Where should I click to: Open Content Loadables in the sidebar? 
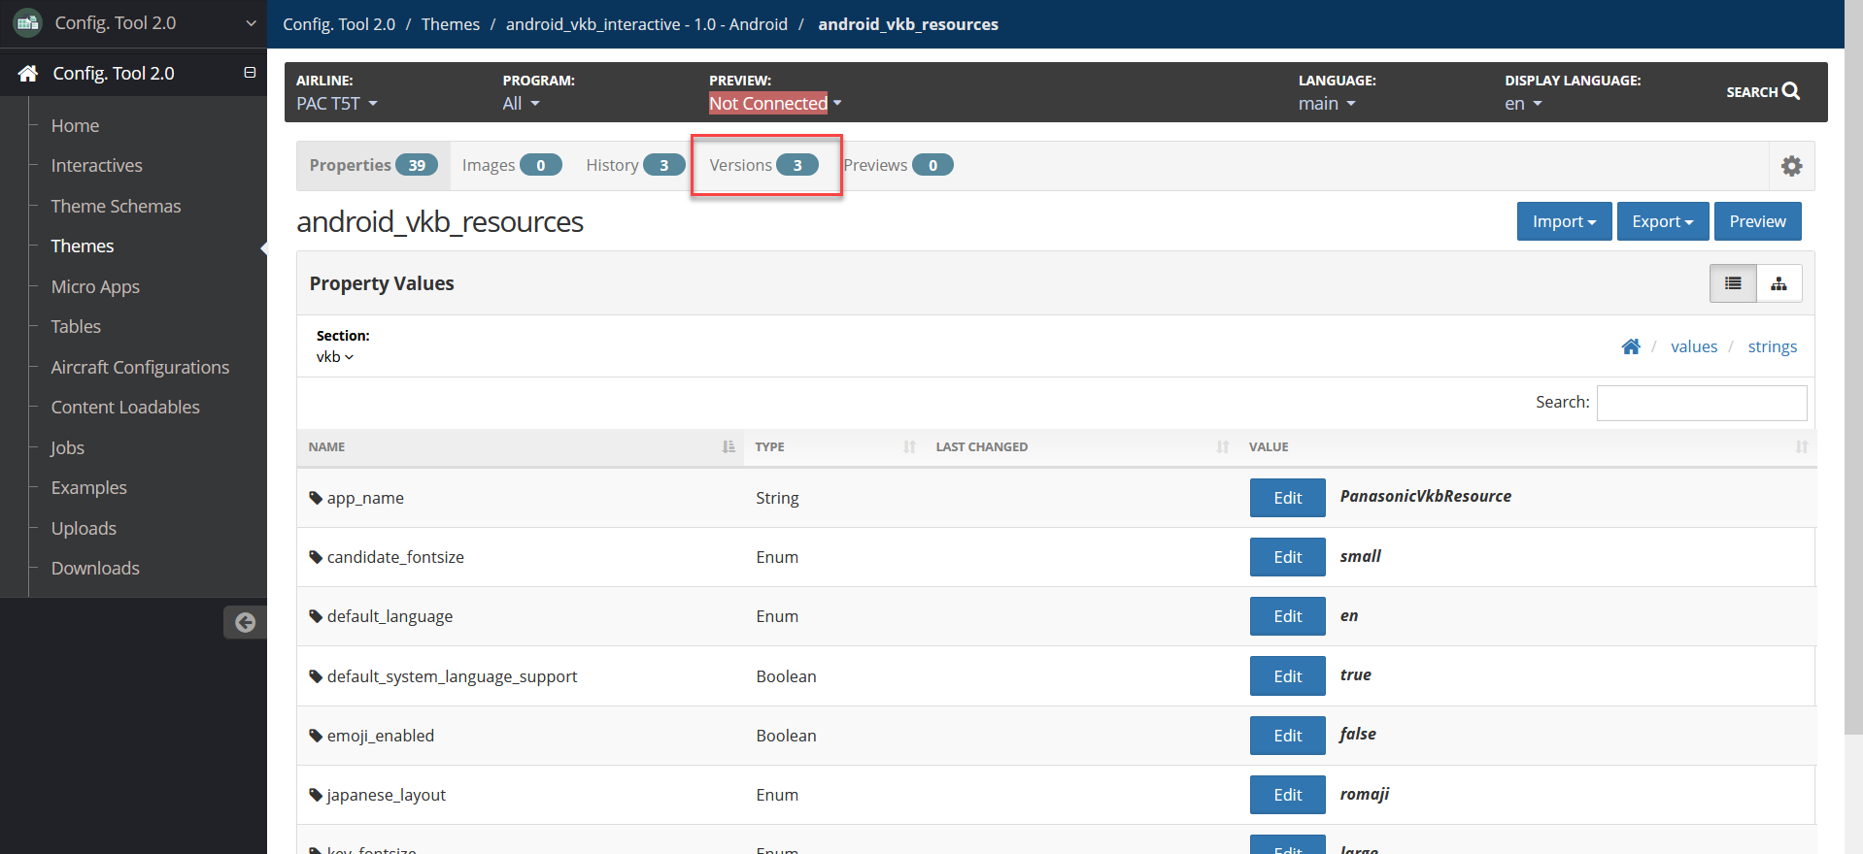125,407
